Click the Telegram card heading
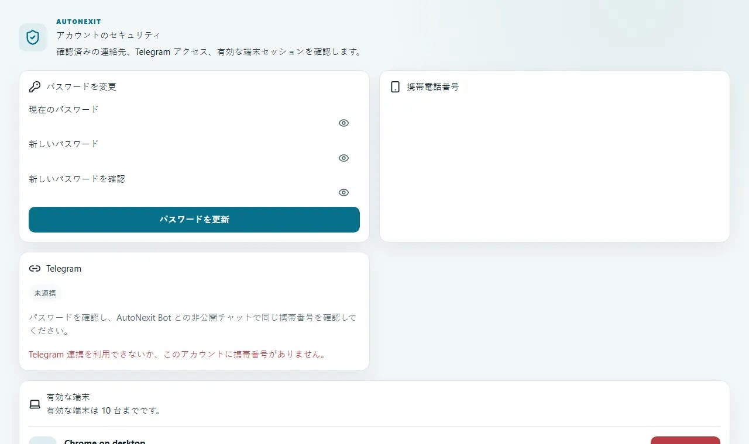The height and width of the screenshot is (444, 749). point(64,269)
